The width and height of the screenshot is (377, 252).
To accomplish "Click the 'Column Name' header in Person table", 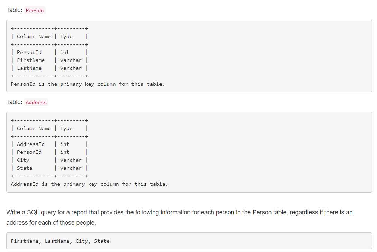I will pos(34,36).
